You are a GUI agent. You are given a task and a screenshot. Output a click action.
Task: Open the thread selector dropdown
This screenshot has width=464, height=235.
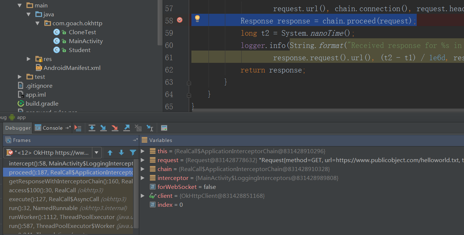96,152
